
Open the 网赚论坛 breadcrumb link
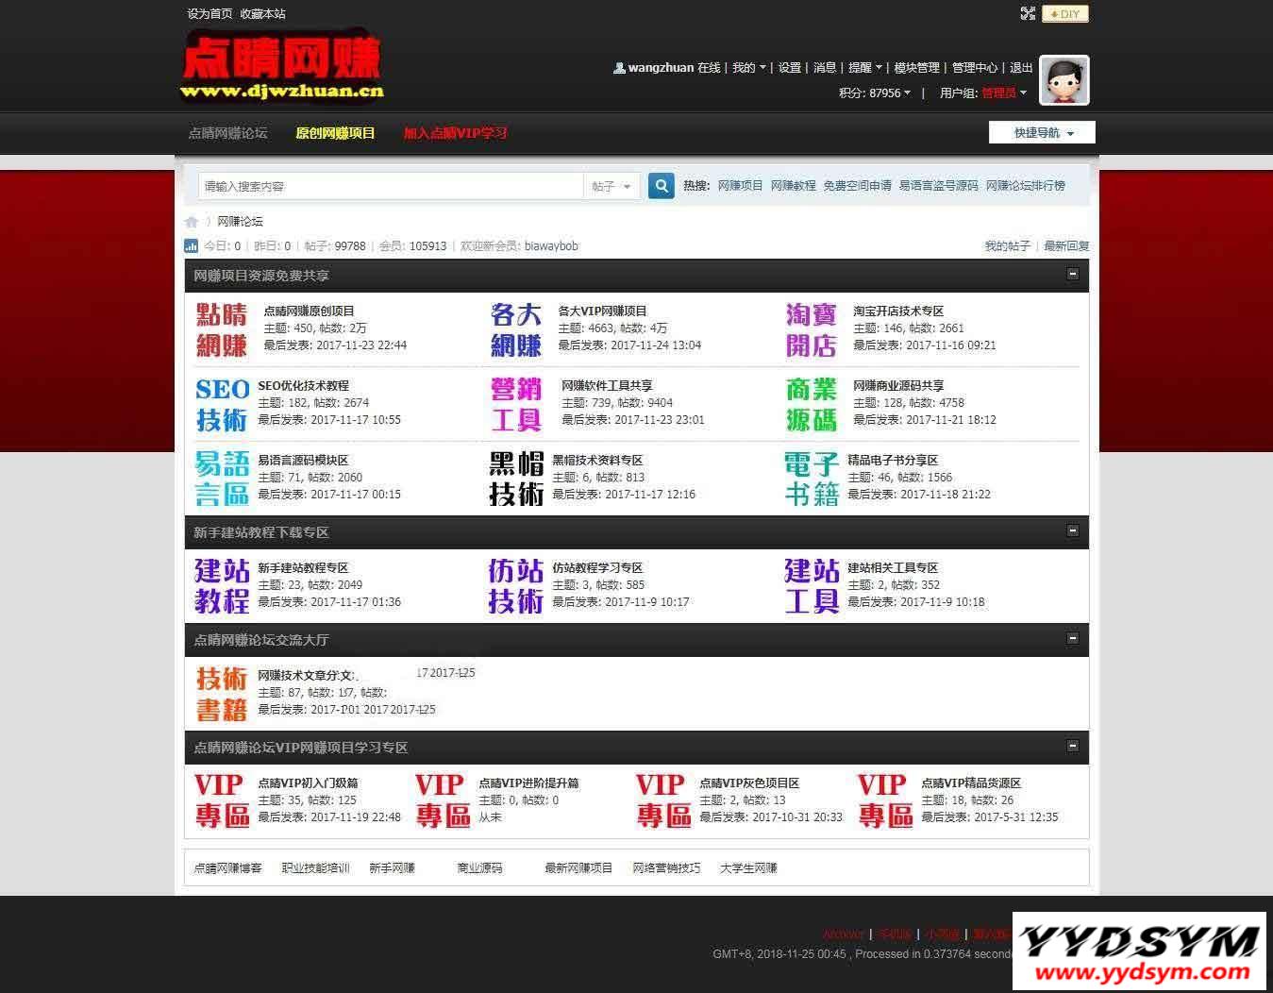240,222
